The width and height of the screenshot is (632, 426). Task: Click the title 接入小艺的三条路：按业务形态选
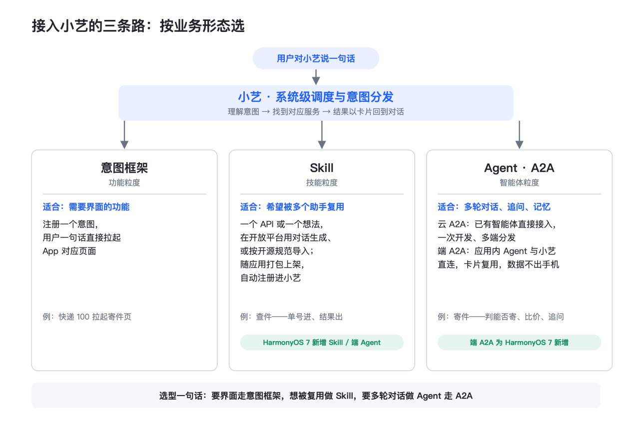pyautogui.click(x=138, y=26)
